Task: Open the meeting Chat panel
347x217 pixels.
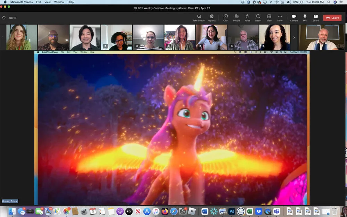Action: click(226, 18)
